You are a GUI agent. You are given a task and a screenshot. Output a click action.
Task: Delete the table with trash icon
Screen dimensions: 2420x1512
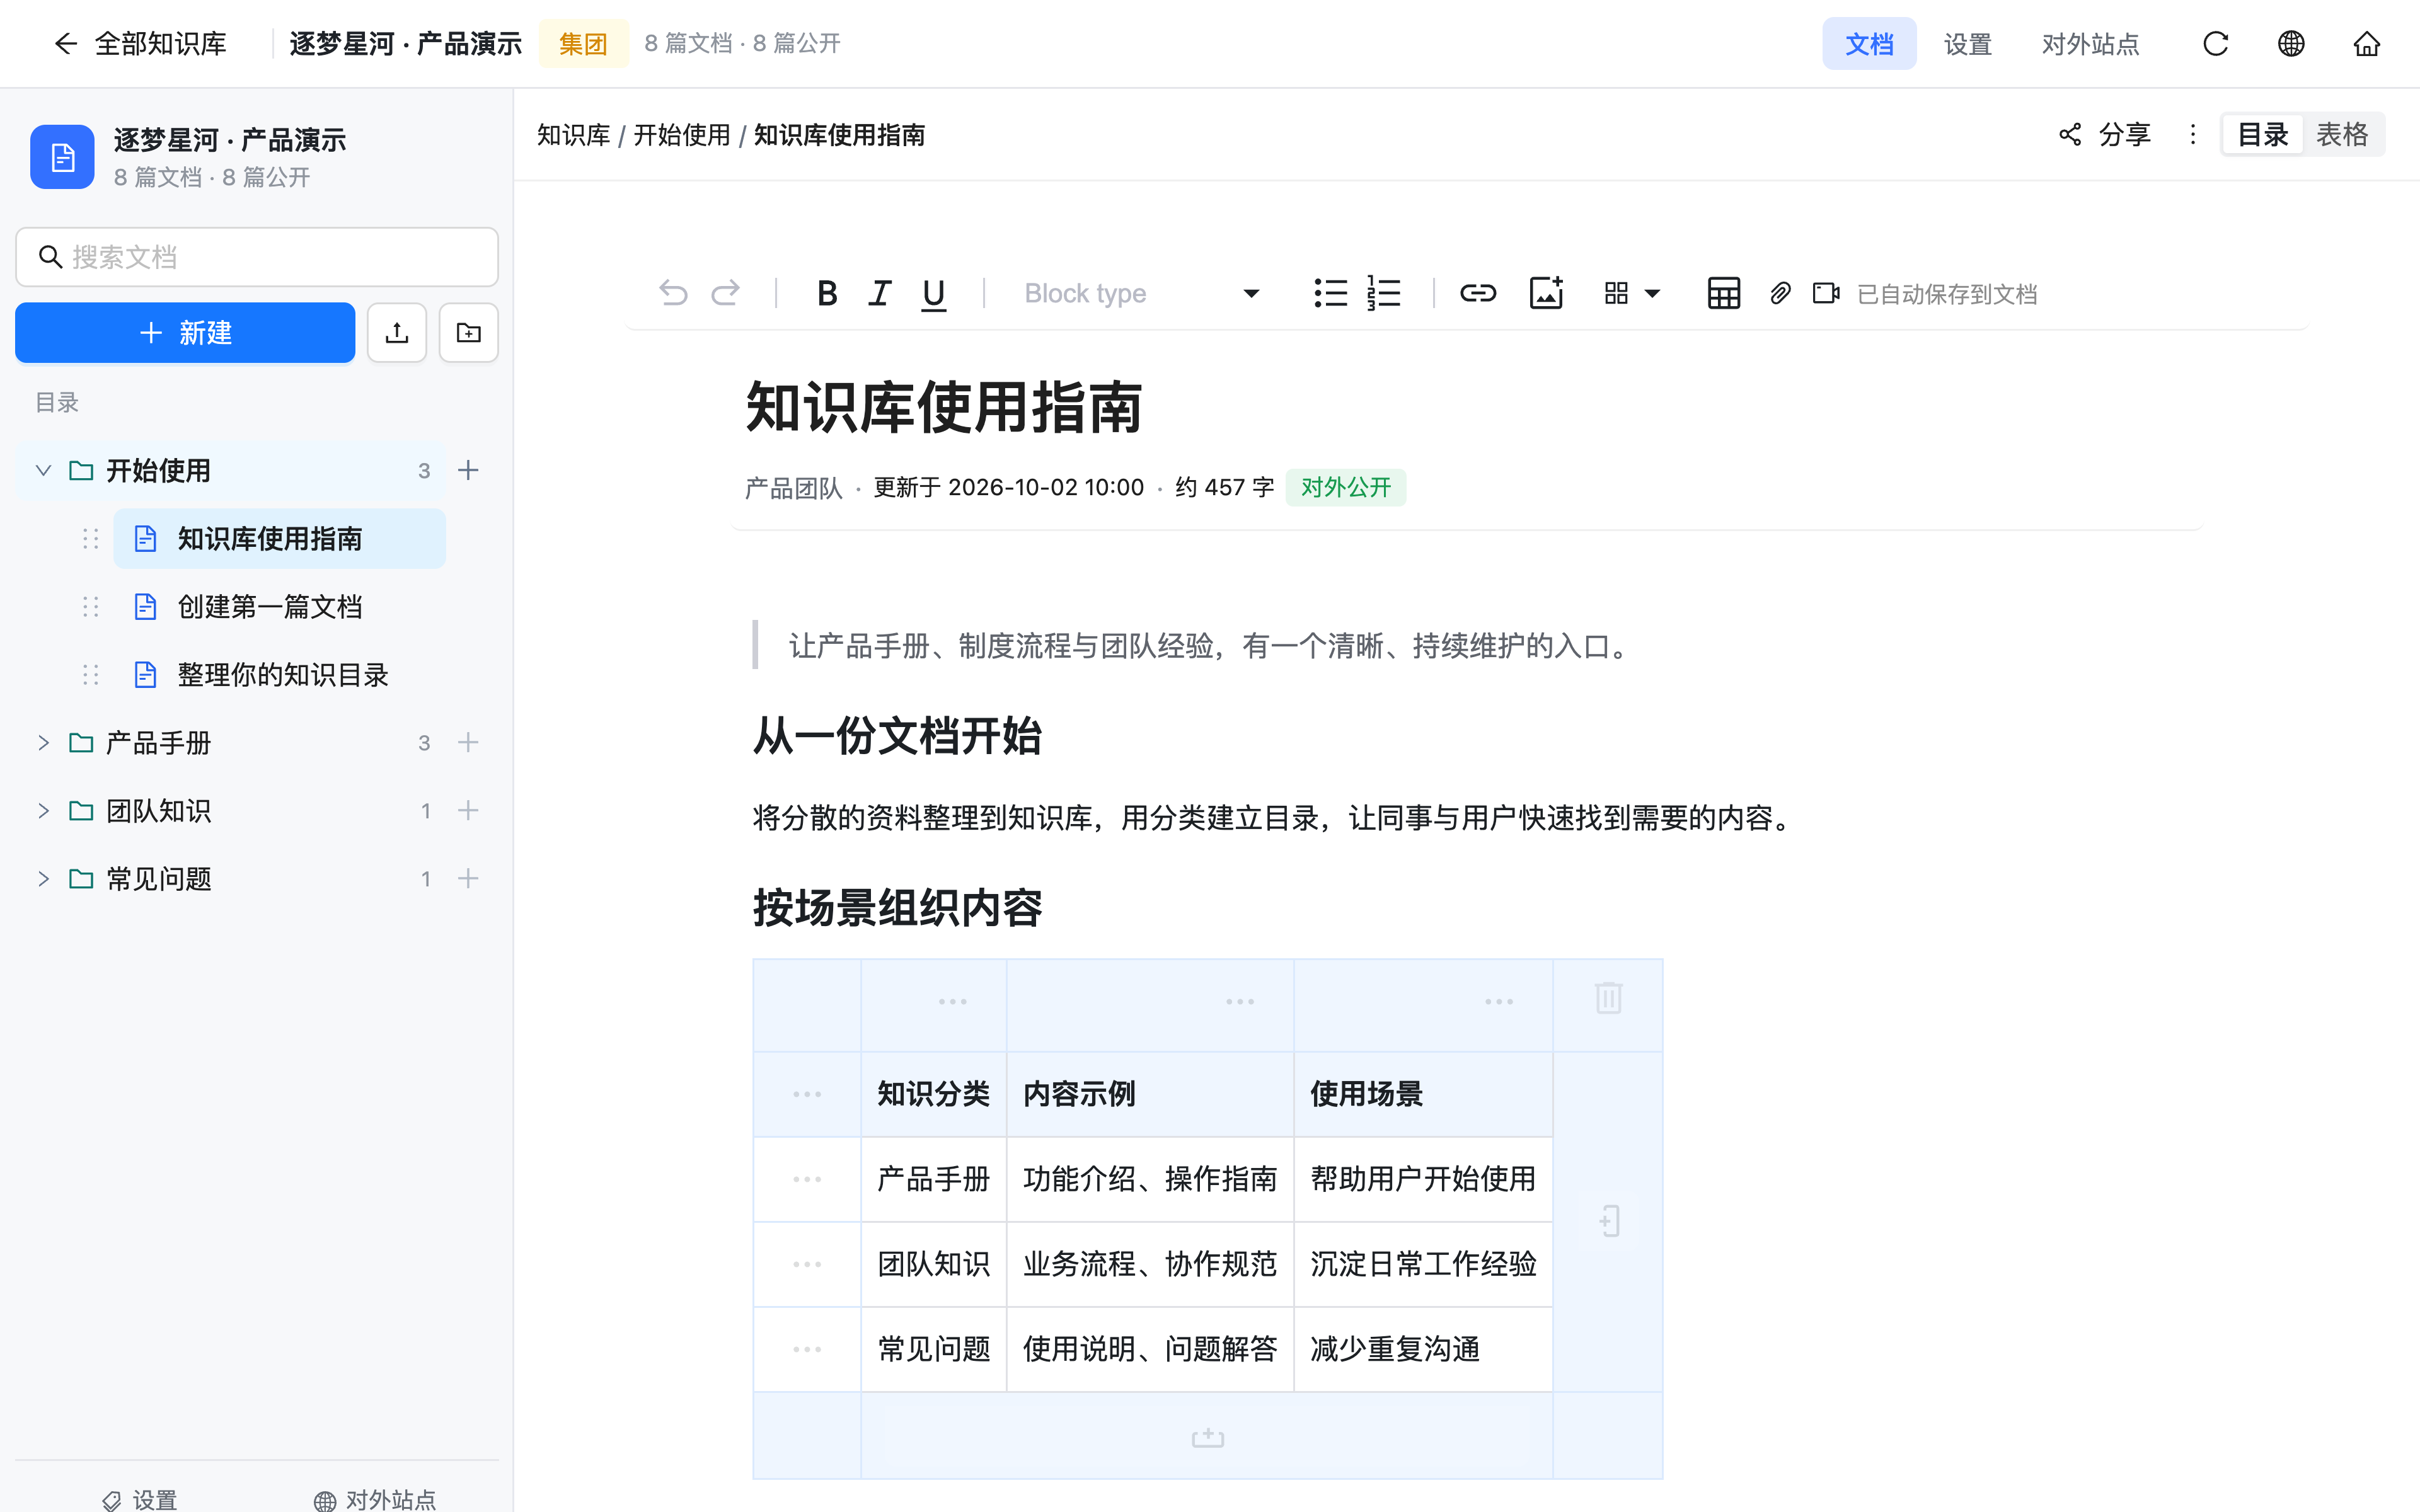pyautogui.click(x=1608, y=997)
